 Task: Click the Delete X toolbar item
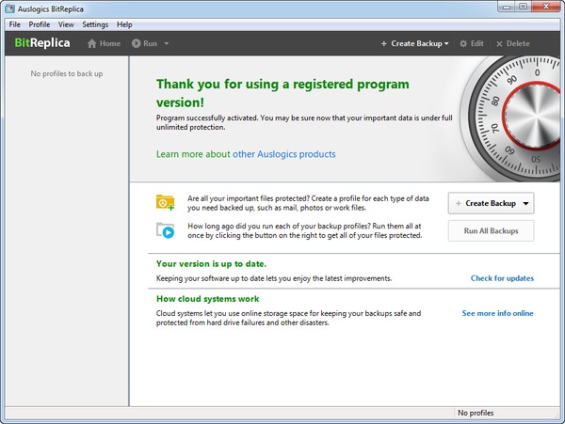pos(500,43)
